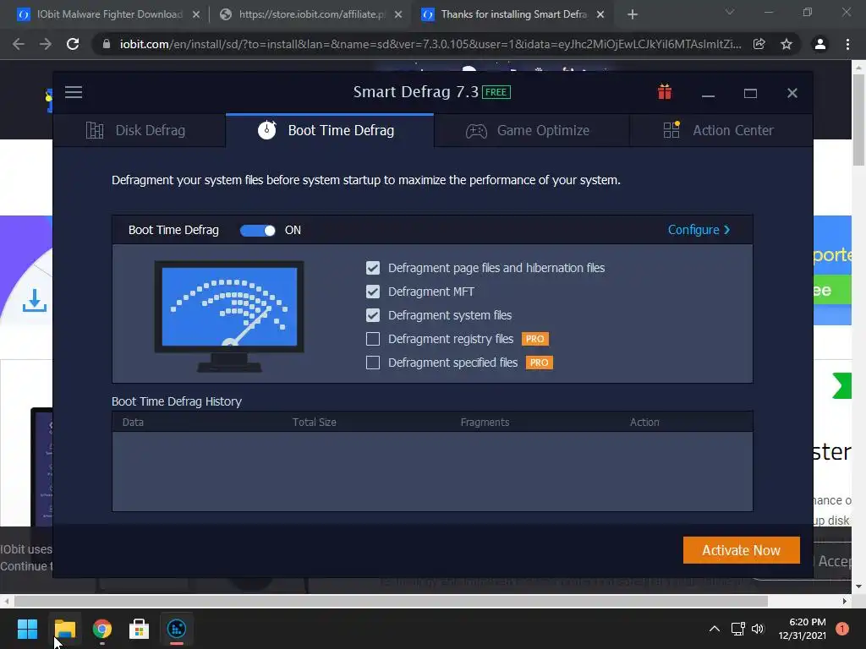866x649 pixels.
Task: Close the store.iobit.com browser tab
Action: [x=398, y=15]
